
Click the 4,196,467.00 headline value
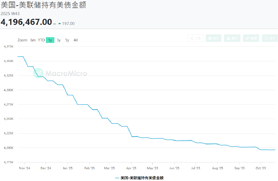click(26, 22)
